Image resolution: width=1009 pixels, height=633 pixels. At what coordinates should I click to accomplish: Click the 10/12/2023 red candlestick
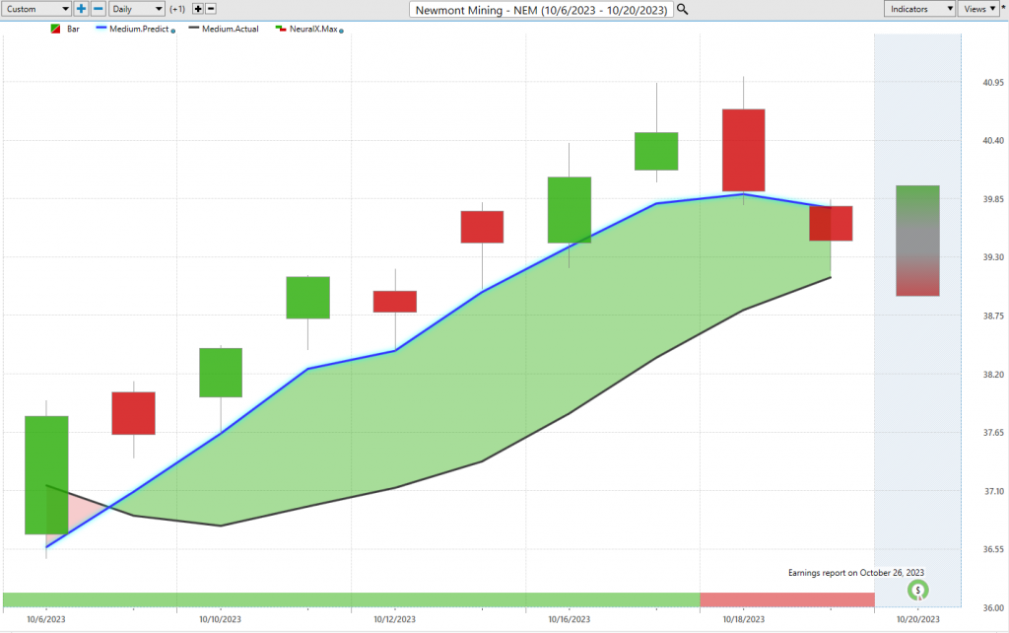click(x=395, y=302)
